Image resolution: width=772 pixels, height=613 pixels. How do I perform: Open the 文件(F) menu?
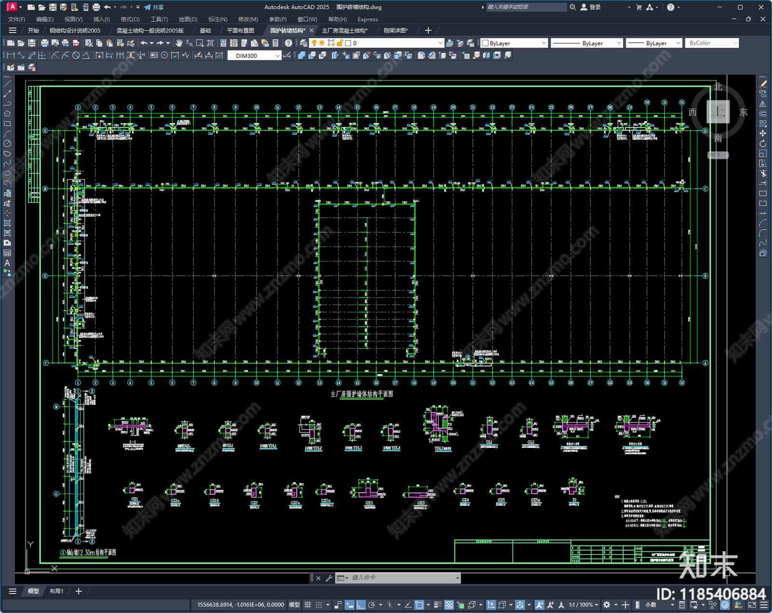pos(16,19)
